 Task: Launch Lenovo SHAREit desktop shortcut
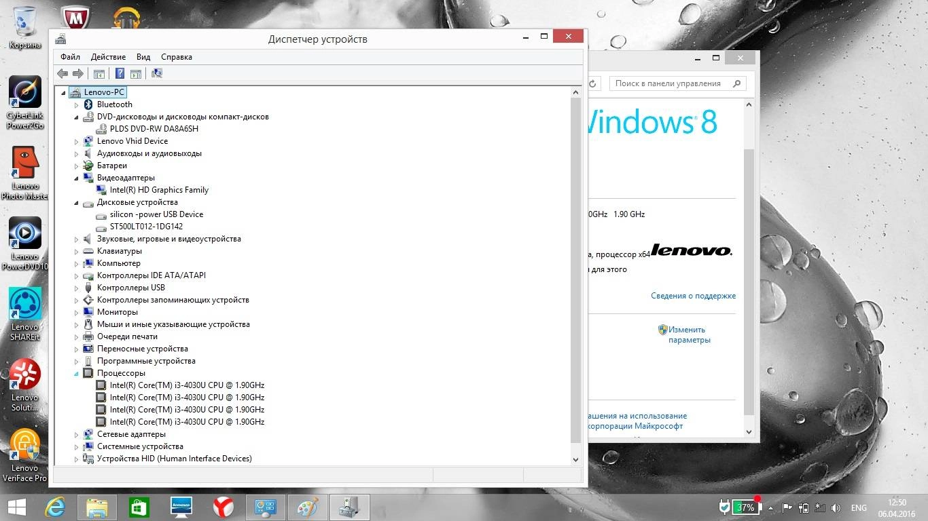tap(25, 314)
